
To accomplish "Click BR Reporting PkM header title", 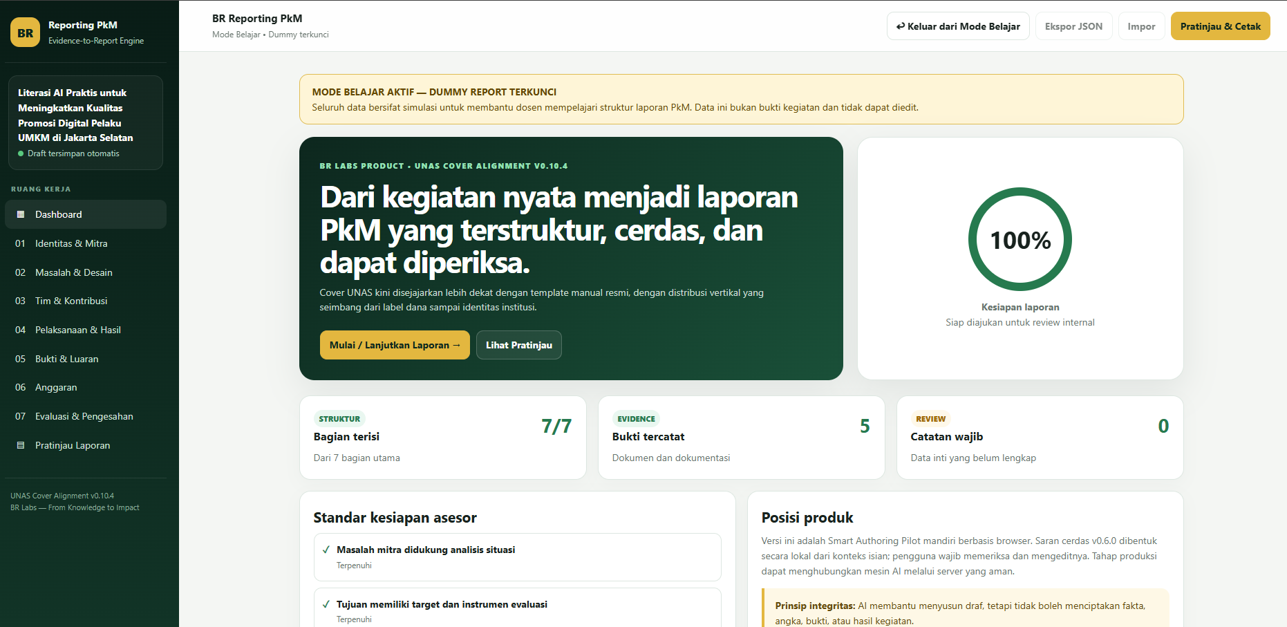I will 257,19.
